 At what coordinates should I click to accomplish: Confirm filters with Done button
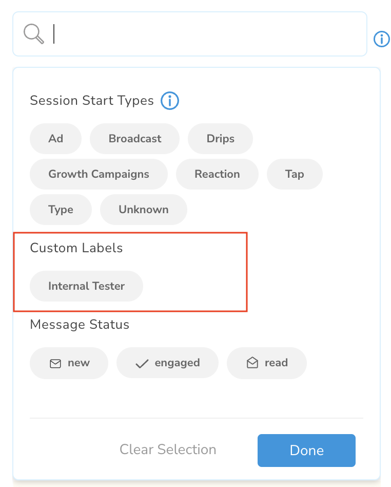tap(307, 451)
